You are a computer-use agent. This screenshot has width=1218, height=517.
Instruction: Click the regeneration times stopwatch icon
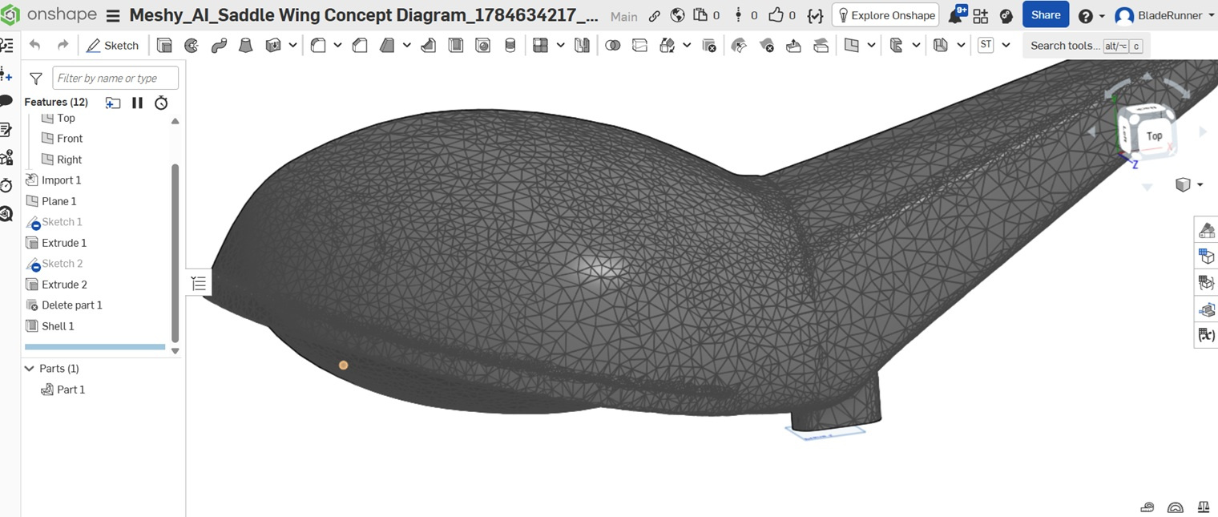click(161, 103)
